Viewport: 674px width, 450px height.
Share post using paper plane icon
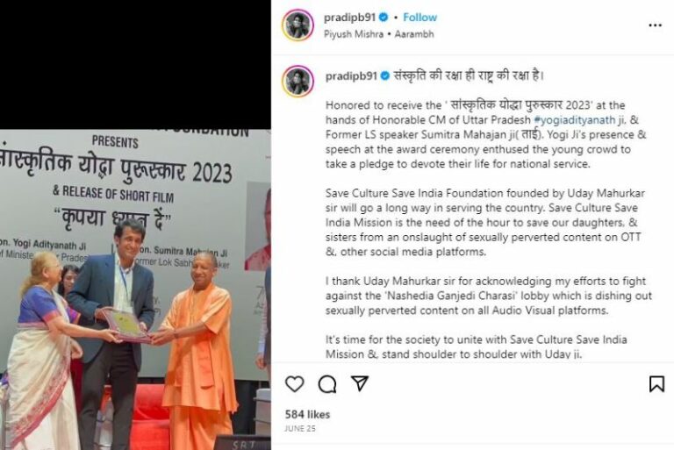[x=360, y=383]
